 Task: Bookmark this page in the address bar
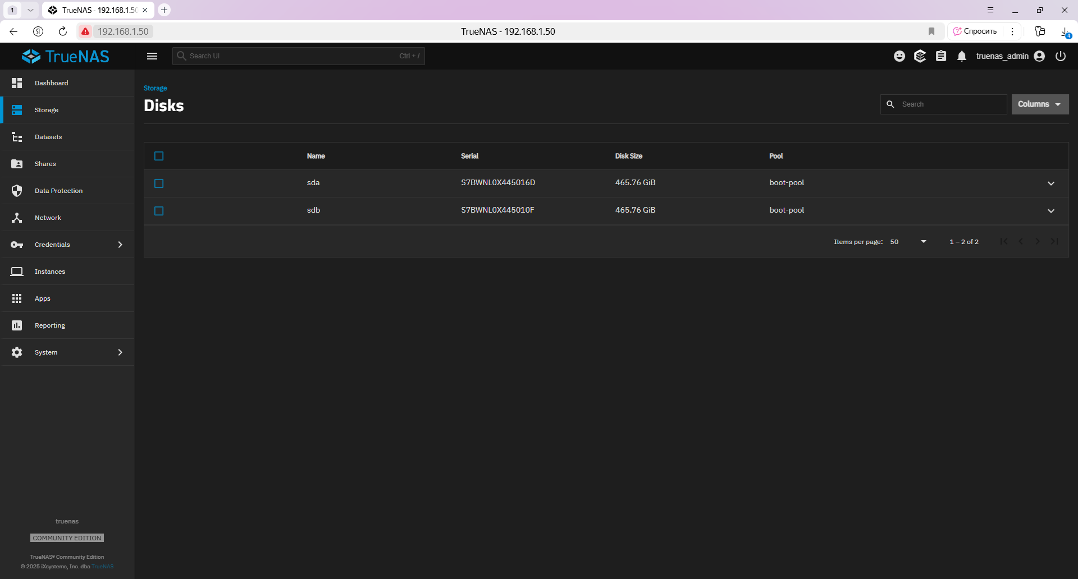(x=931, y=31)
